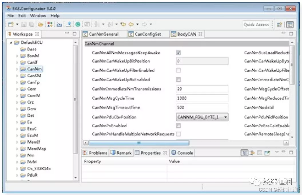The height and width of the screenshot is (195, 302).
Task: Click the Save toolbar icon
Action: (24, 25)
